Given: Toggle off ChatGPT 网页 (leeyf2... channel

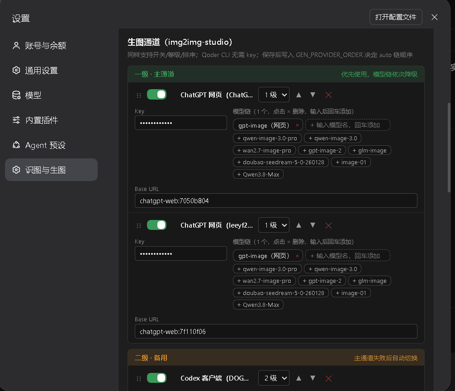Looking at the screenshot, I should pos(156,225).
